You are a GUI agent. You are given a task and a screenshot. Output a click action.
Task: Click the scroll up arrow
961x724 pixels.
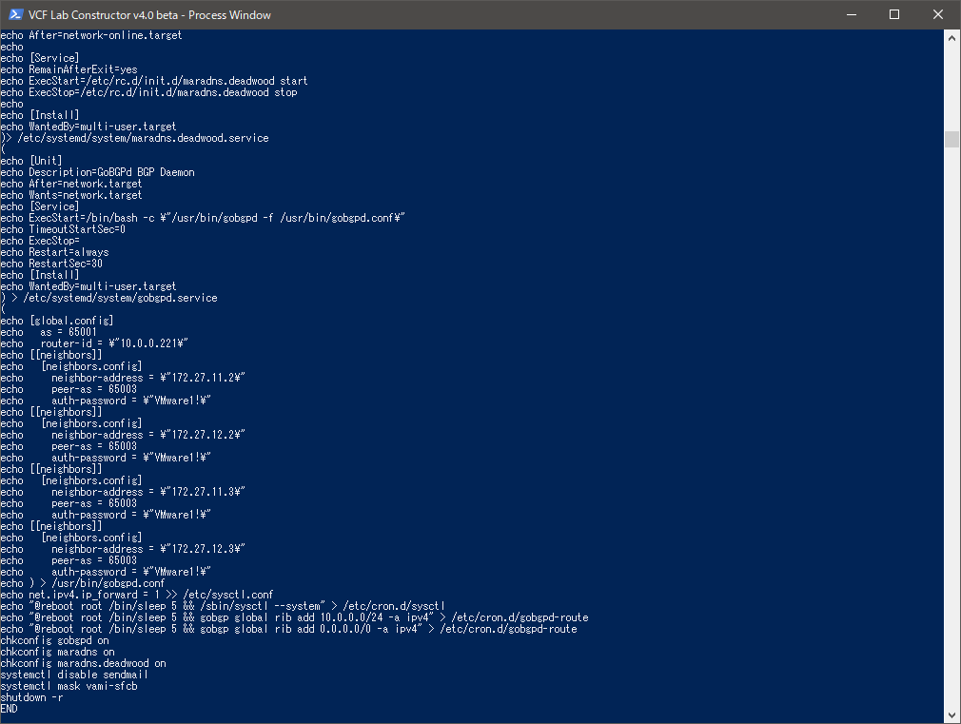[952, 38]
